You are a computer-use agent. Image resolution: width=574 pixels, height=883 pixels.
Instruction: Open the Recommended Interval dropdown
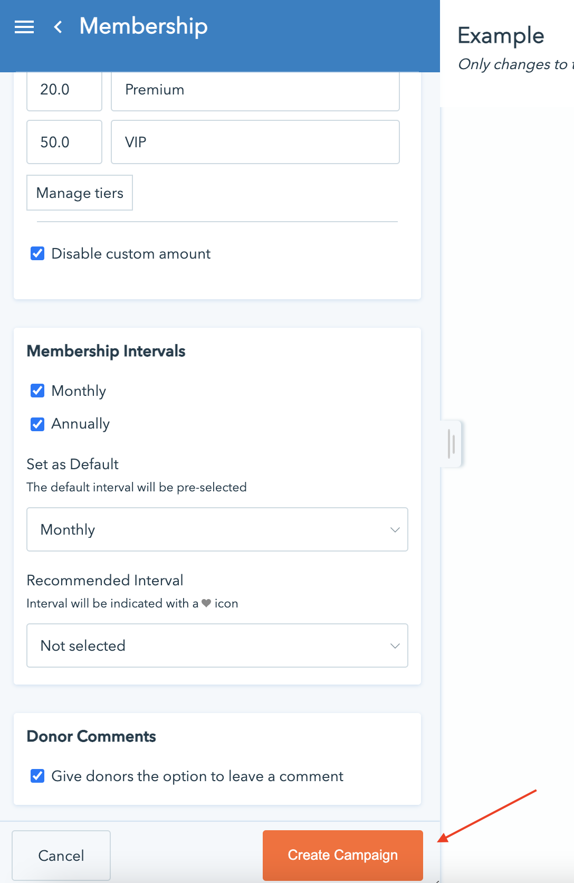coord(217,645)
